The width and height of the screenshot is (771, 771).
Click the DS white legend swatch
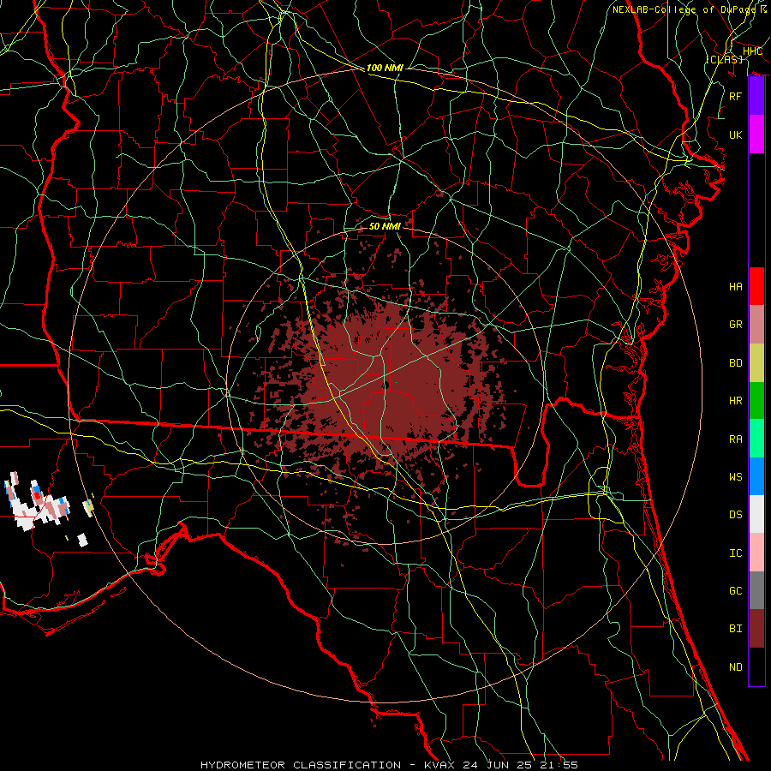[756, 514]
